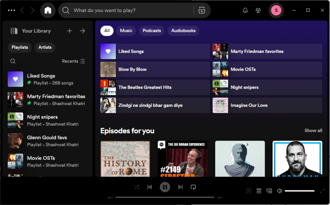Open the notifications bell (What's New)
330x205 pixels.
[x=245, y=10]
